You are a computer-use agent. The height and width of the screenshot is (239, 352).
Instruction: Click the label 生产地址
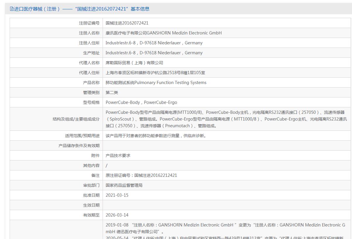(x=91, y=53)
